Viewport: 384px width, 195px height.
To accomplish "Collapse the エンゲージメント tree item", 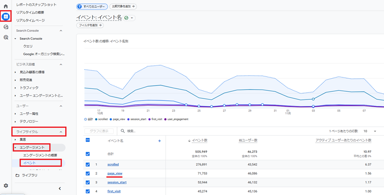I will pos(15,147).
